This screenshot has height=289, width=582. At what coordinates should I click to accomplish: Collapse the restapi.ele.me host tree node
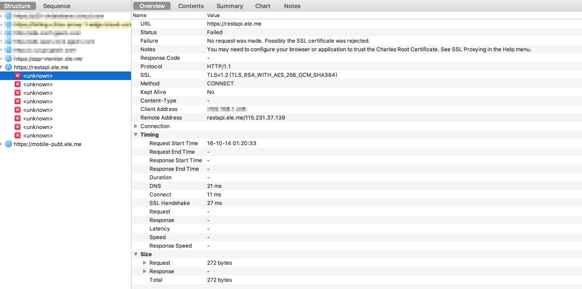click(1, 67)
